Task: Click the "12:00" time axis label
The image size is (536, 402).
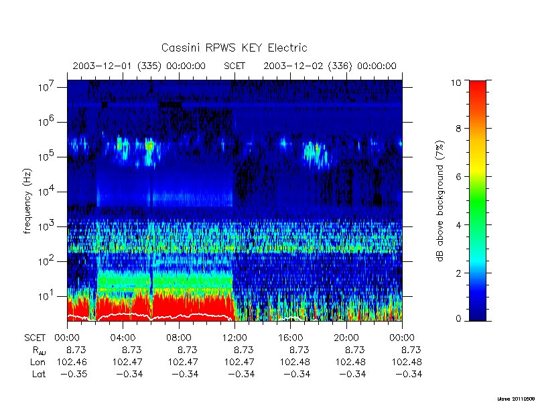Action: tap(234, 338)
